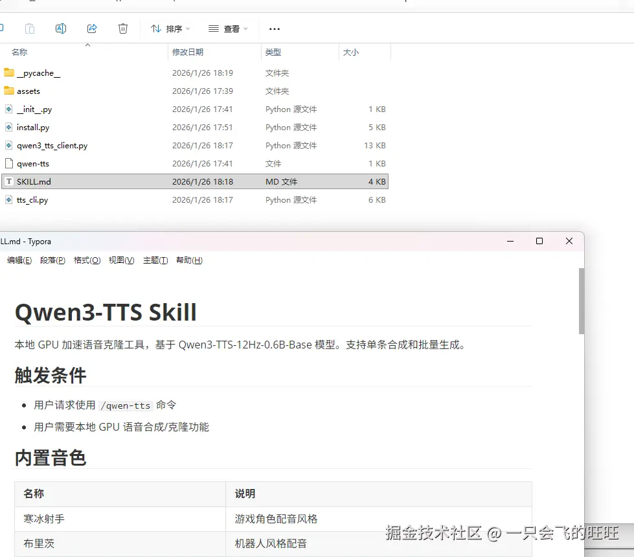The height and width of the screenshot is (557, 634).
Task: Click the 机器人风格配音 table cell
Action: click(378, 543)
